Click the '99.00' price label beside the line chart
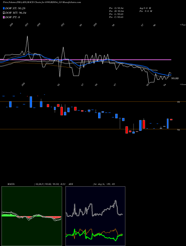Image resolution: width=186 pixels, height=246 pixels. (x=175, y=78)
